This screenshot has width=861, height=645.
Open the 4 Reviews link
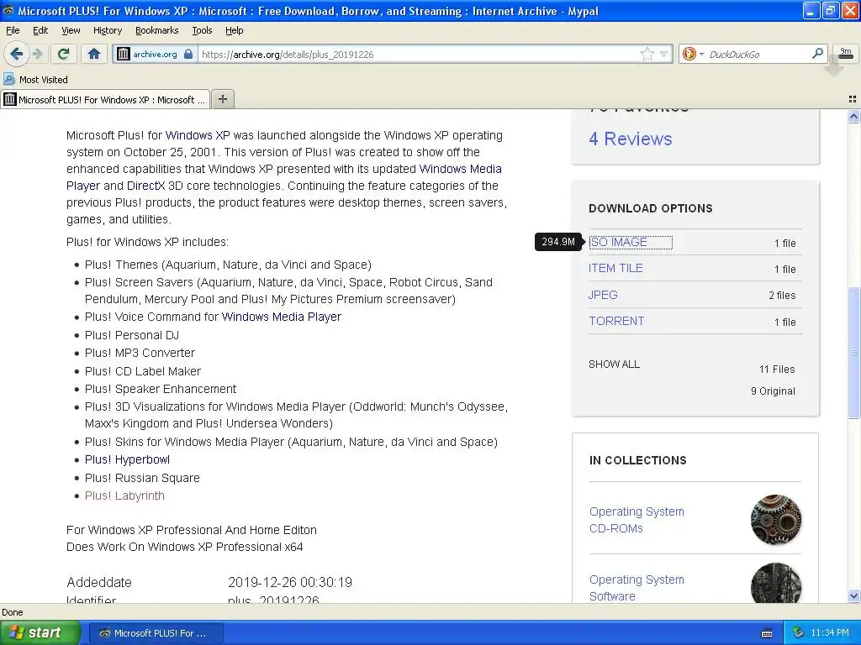coord(631,139)
